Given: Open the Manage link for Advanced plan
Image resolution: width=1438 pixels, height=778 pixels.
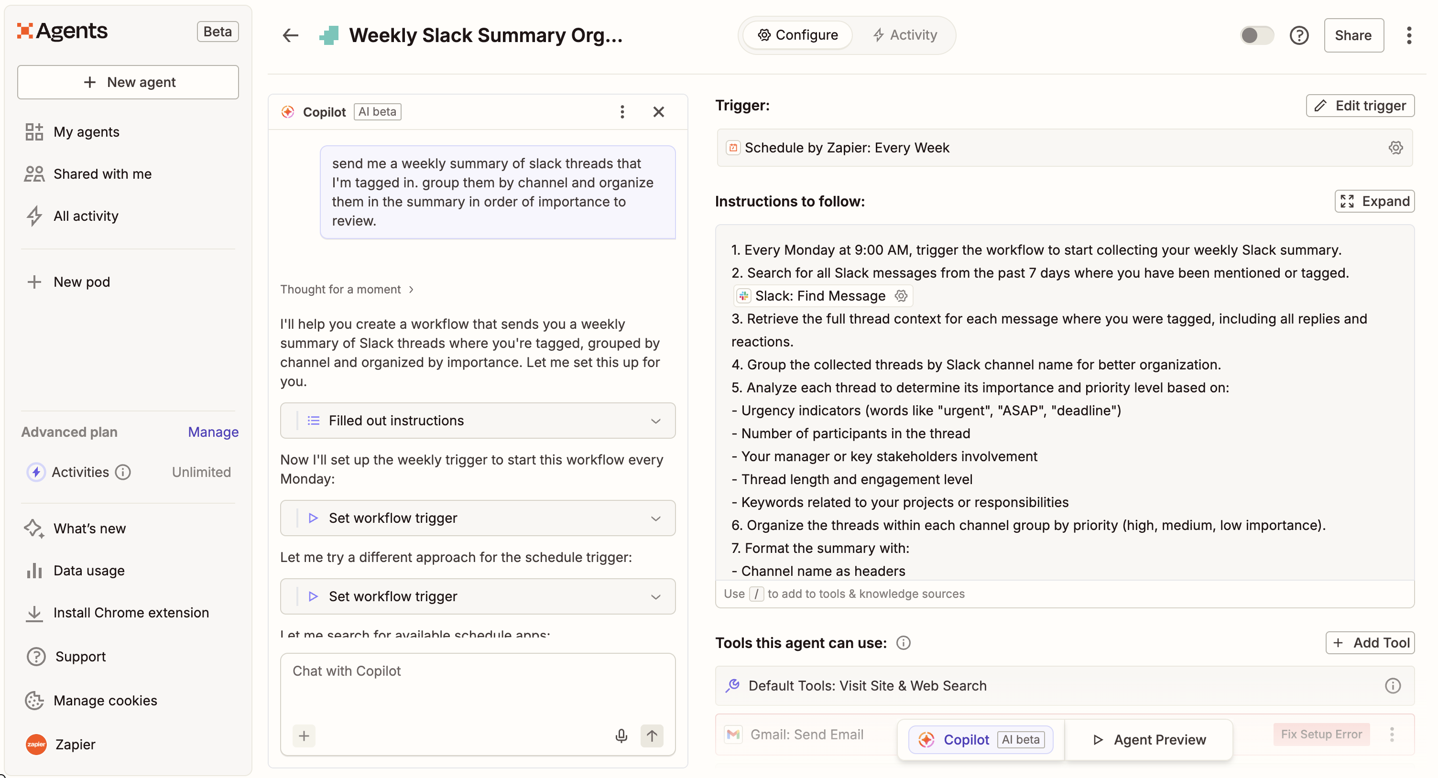Looking at the screenshot, I should [x=213, y=432].
